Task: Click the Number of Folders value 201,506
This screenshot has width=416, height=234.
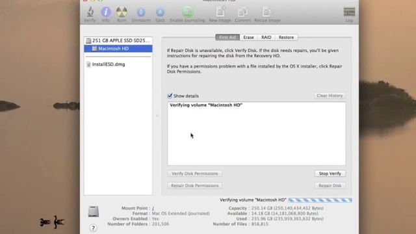Action: 161,224
